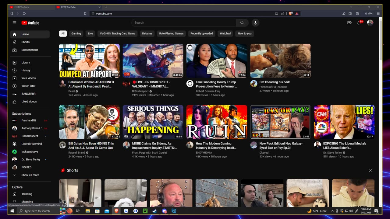Select the Role-Playing Games chip
The image size is (390, 219).
coord(171,33)
